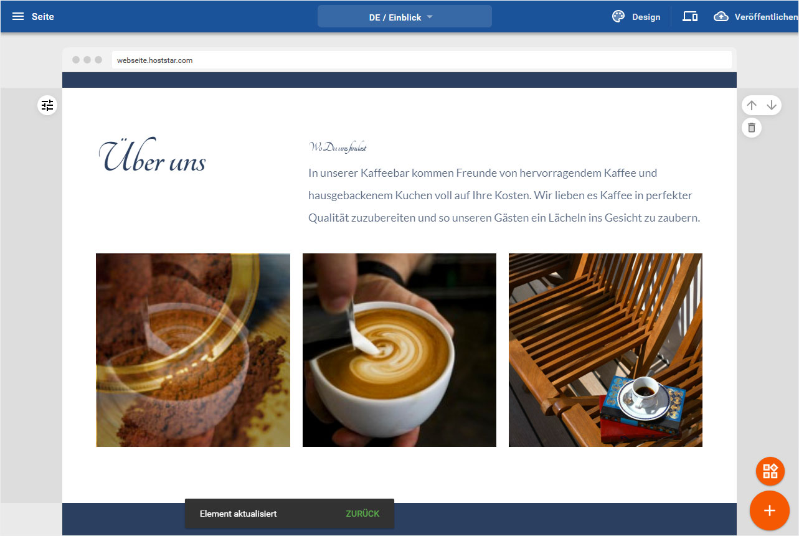Expand the DE / Einblick page dropdown
Image resolution: width=799 pixels, height=536 pixels.
pyautogui.click(x=405, y=17)
